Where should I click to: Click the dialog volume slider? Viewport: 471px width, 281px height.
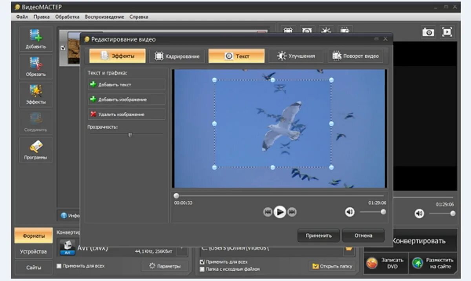coord(372,212)
